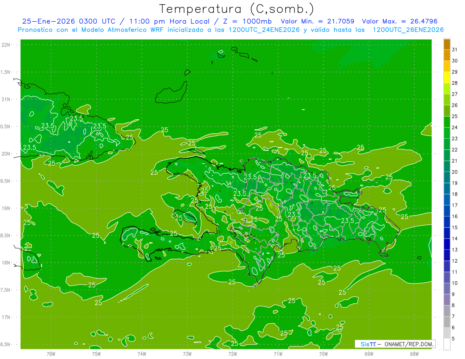Pick the green swatch between 23 and 24

click(x=447, y=133)
